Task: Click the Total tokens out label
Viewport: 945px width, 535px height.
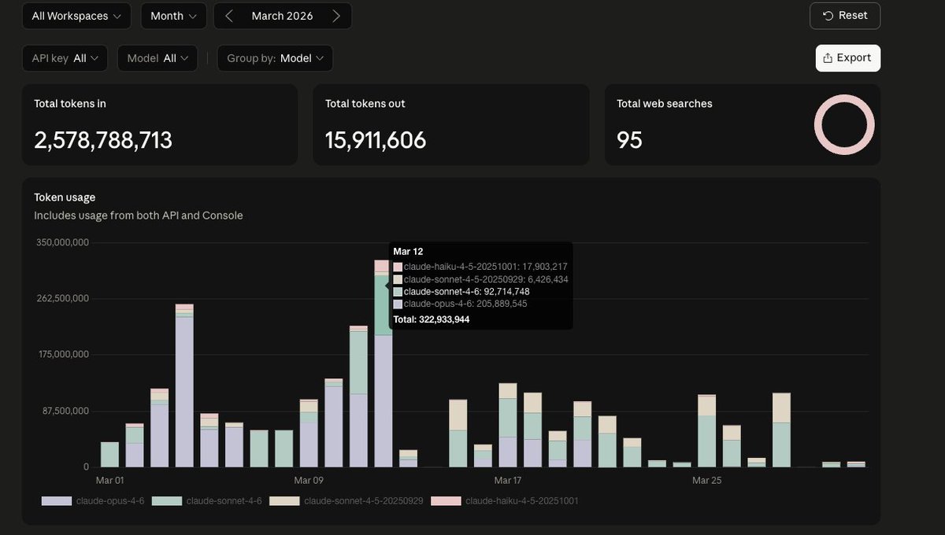Action: pos(365,104)
